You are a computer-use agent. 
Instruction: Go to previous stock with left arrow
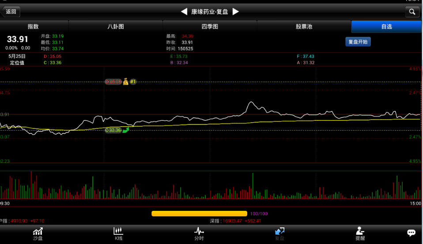tap(184, 11)
